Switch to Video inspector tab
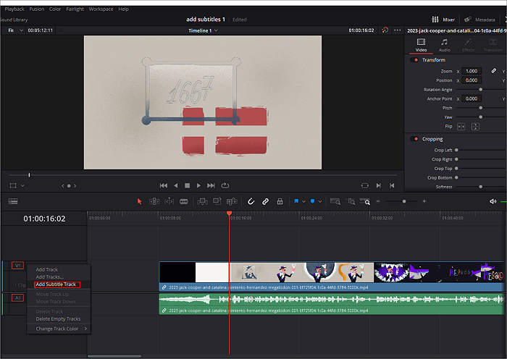The image size is (507, 359). coord(421,46)
